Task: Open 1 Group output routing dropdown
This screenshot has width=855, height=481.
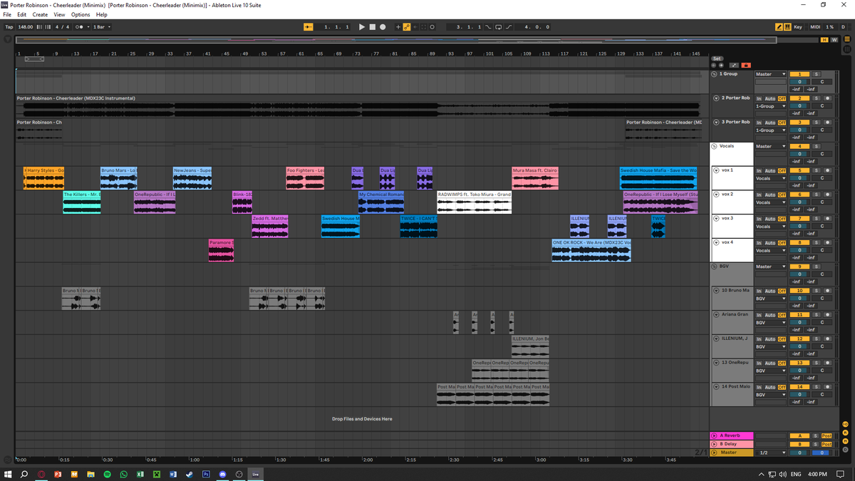Action: tap(771, 74)
